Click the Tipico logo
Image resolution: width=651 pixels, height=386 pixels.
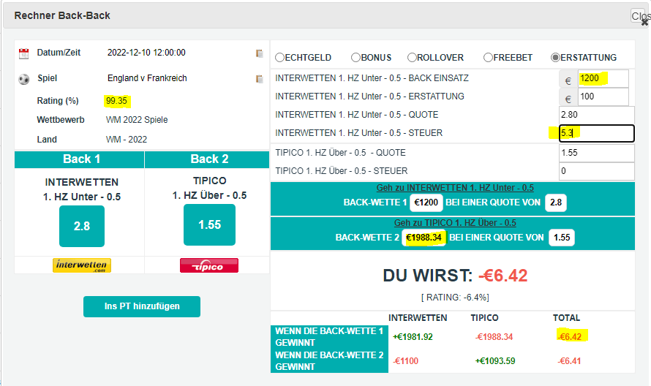pyautogui.click(x=209, y=265)
